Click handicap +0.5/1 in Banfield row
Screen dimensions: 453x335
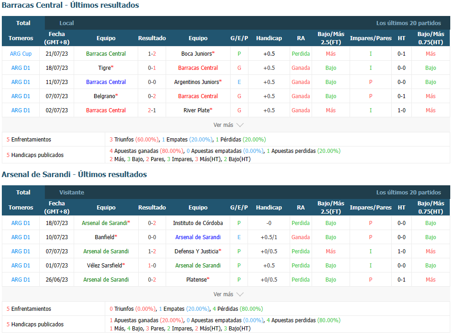pos(269,237)
